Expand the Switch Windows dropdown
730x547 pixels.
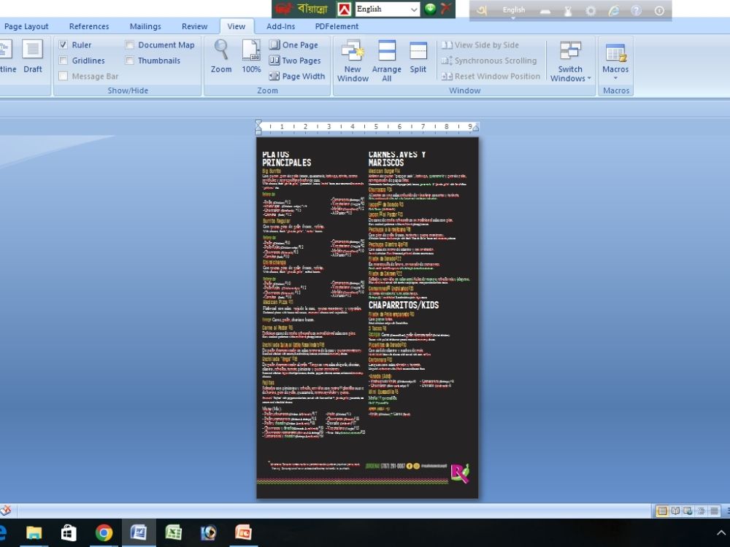point(570,61)
